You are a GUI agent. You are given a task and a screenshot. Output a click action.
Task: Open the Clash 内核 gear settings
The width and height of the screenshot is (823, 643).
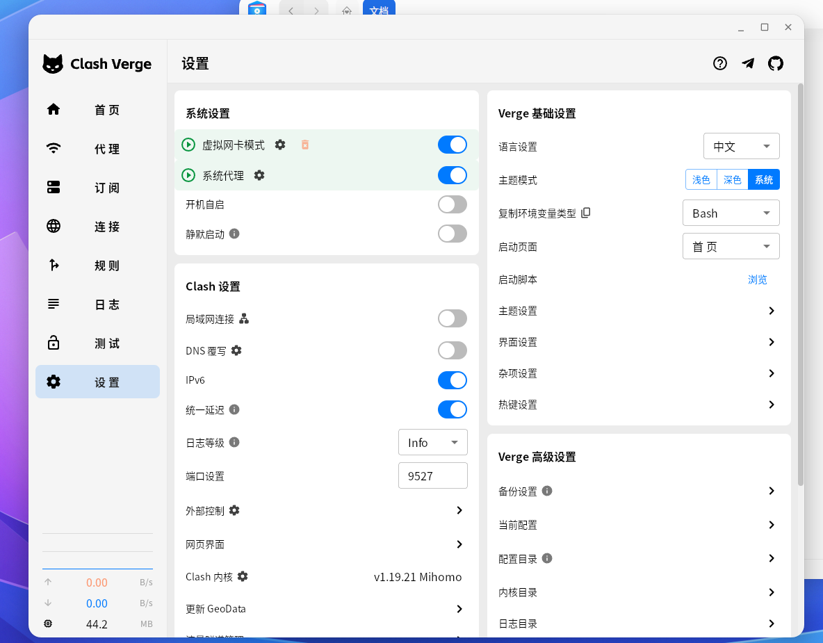click(243, 576)
